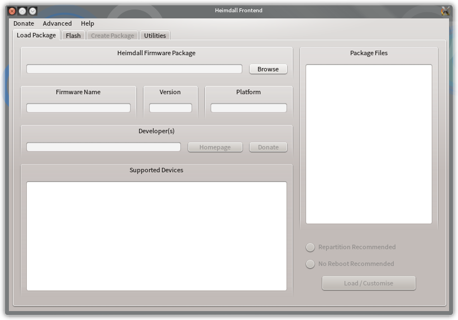Close the Heimdall Frontend window

[12, 11]
